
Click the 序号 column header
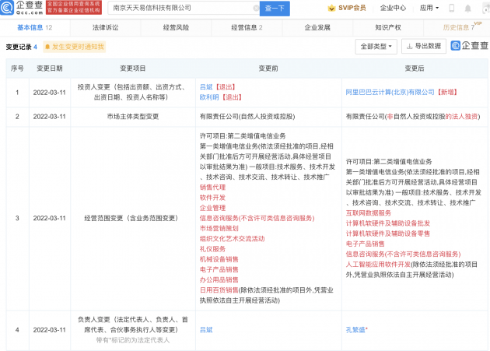17,68
